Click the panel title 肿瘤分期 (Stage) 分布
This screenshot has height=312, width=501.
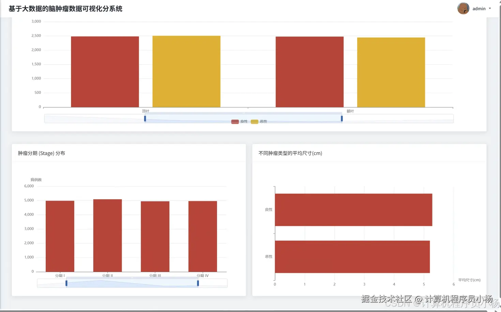pos(42,153)
